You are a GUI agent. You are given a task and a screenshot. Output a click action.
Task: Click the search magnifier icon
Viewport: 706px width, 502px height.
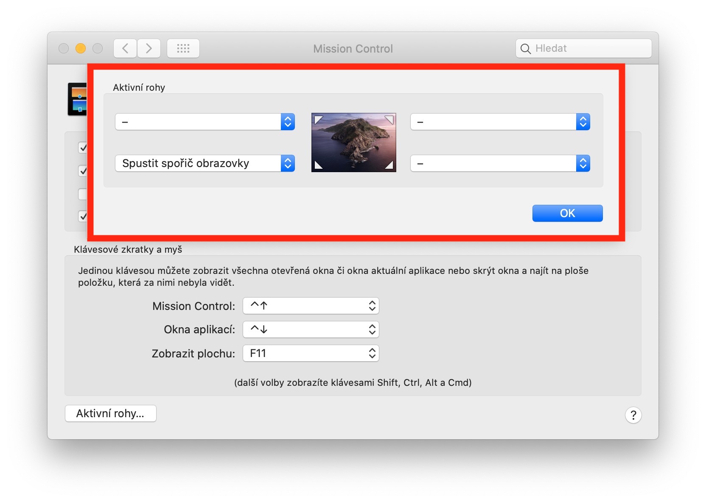525,49
